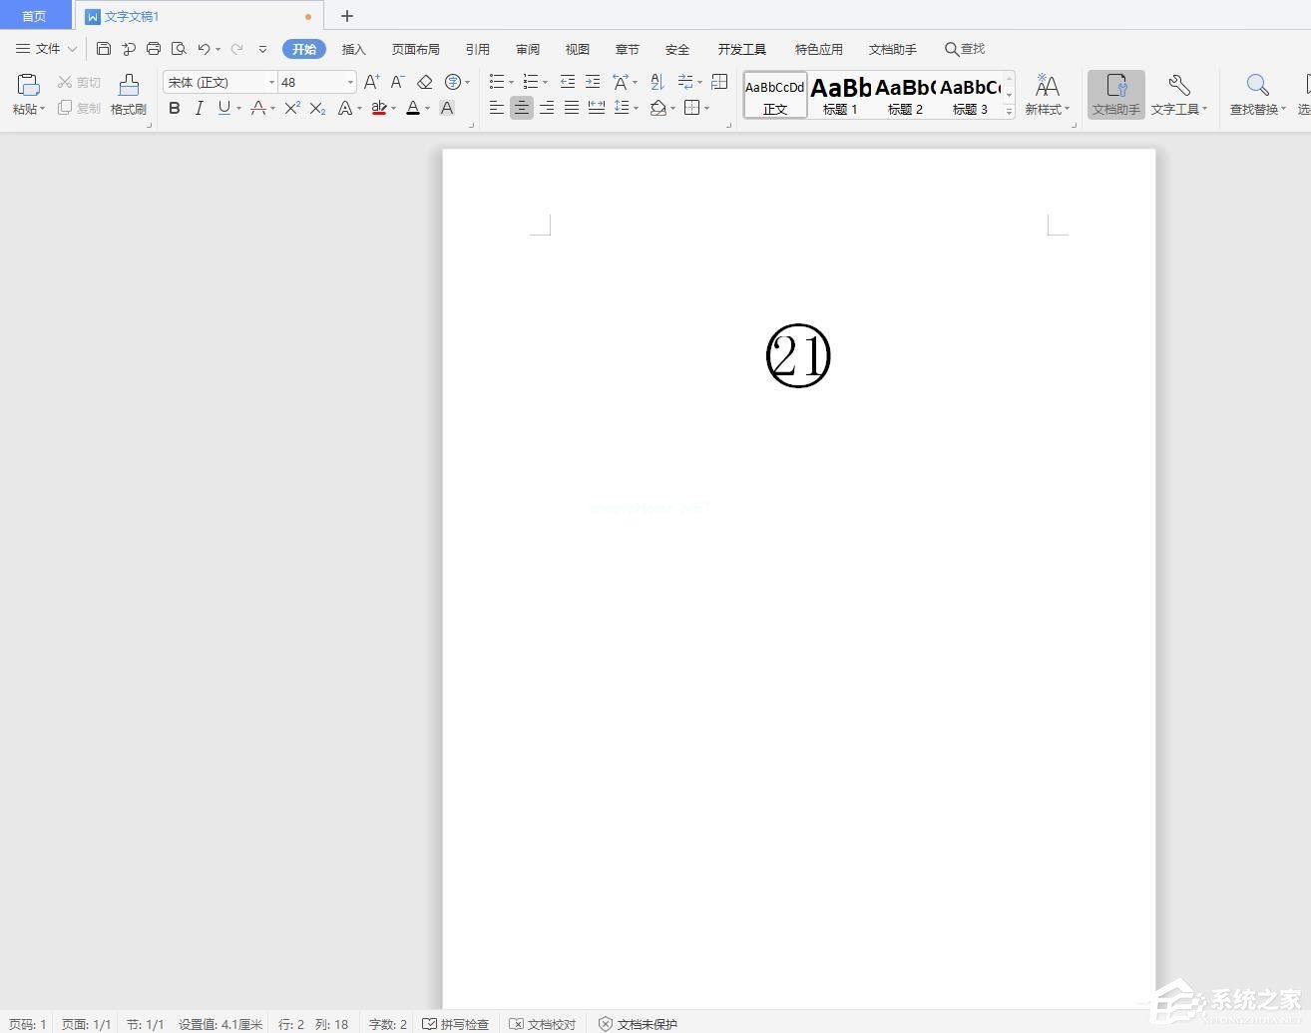Select the Format Painter tool
The image size is (1311, 1033).
coord(128,95)
